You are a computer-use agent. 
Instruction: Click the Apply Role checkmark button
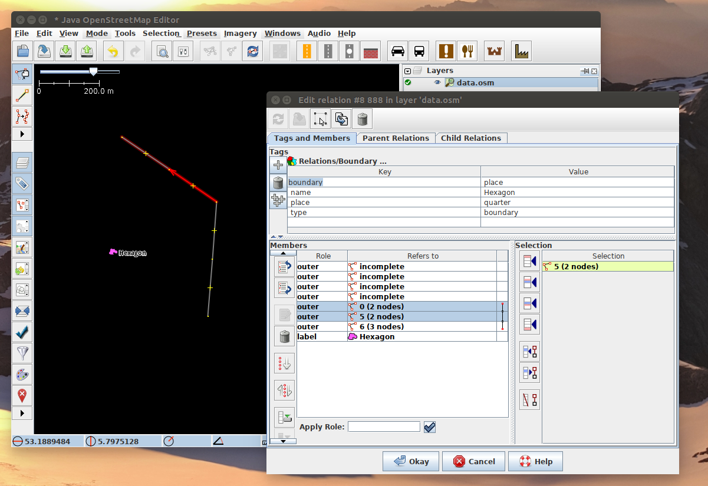429,427
